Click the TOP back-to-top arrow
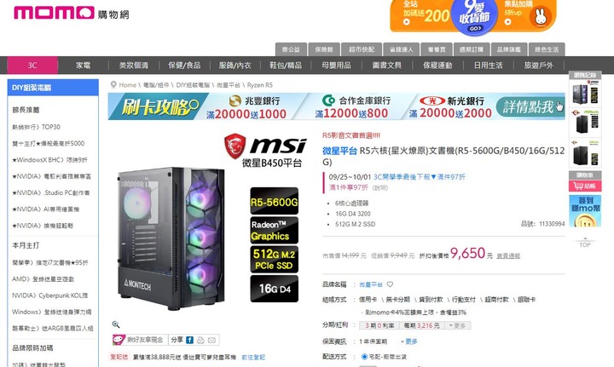The height and width of the screenshot is (367, 614). tap(585, 243)
